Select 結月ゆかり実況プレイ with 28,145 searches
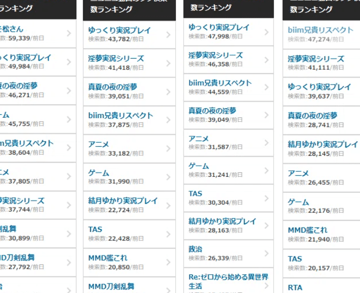Viewport: 360px width, 293px height. pos(322,144)
